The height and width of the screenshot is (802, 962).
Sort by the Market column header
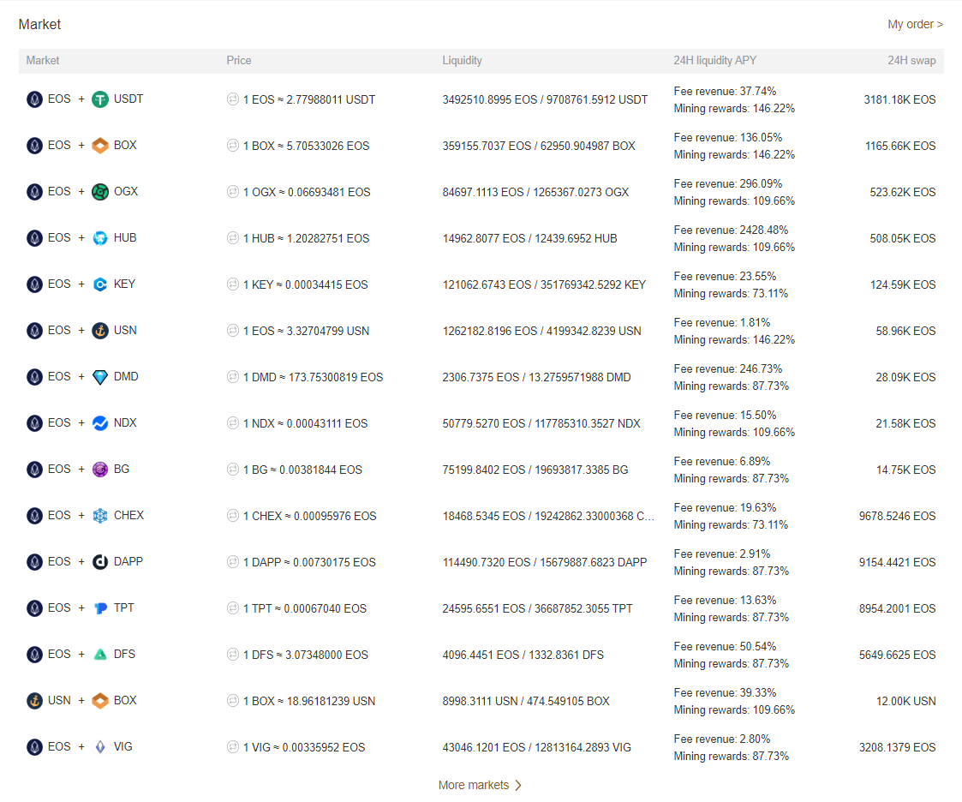(x=42, y=60)
